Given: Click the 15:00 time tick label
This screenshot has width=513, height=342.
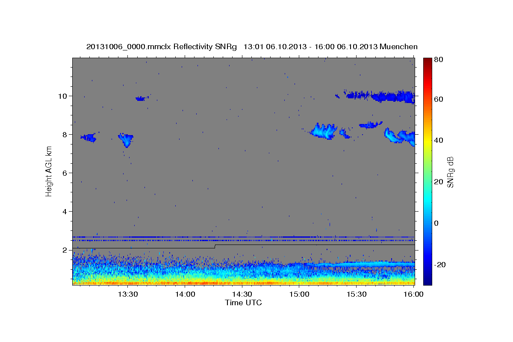Looking at the screenshot, I should [299, 294].
